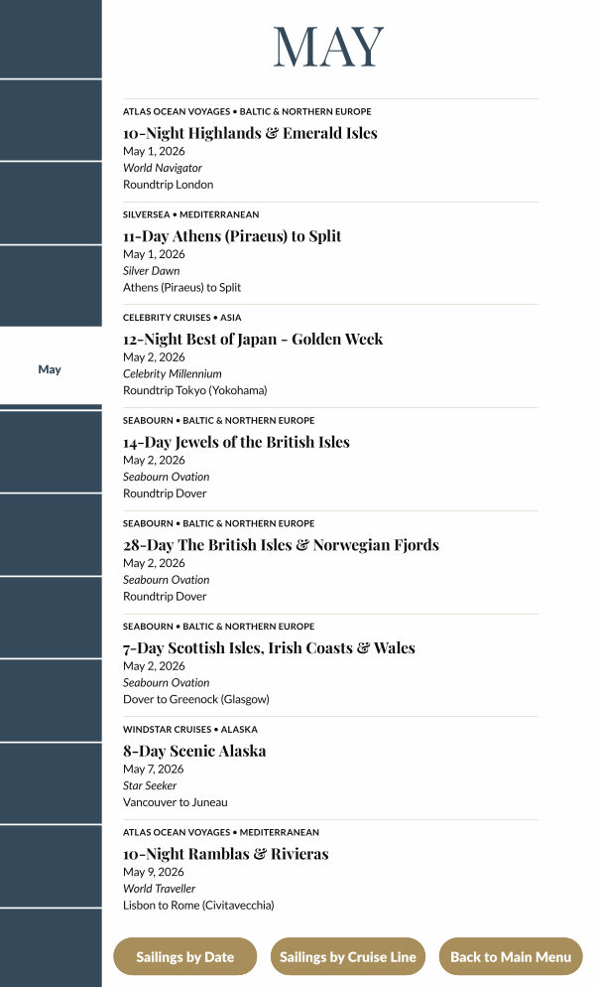595x987 pixels.
Task: Select 14-Day Jewels of the British Isles
Action: pos(236,442)
